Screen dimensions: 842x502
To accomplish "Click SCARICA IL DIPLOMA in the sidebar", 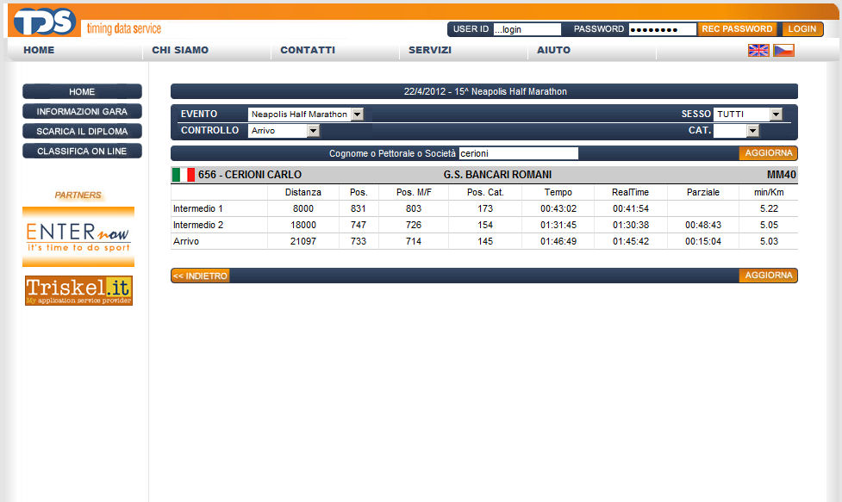I will (82, 132).
